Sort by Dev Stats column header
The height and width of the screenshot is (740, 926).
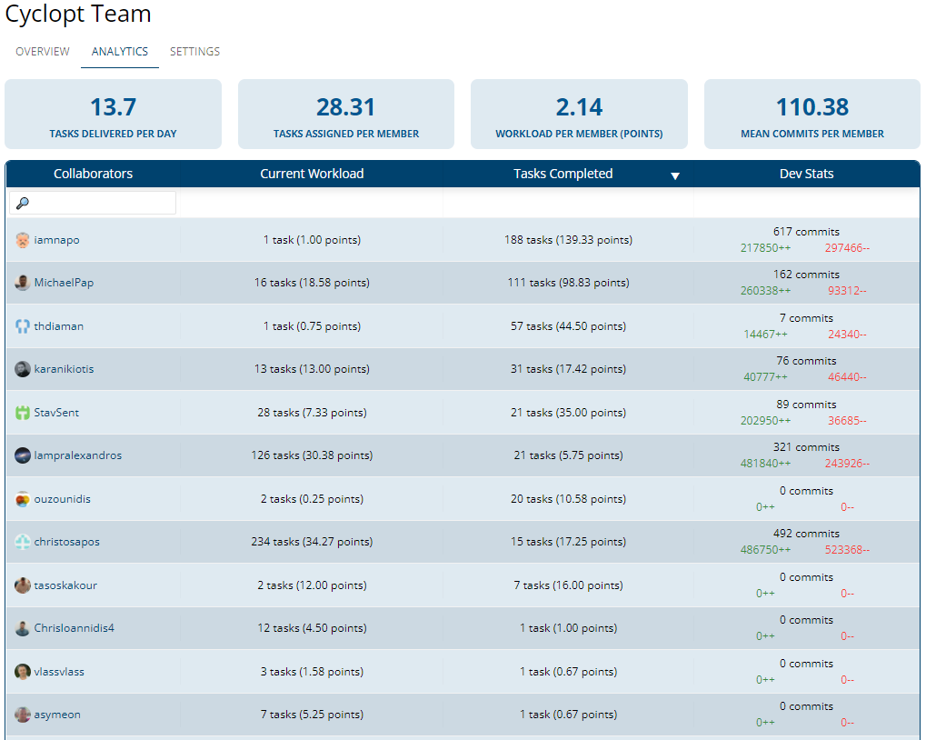coord(807,174)
